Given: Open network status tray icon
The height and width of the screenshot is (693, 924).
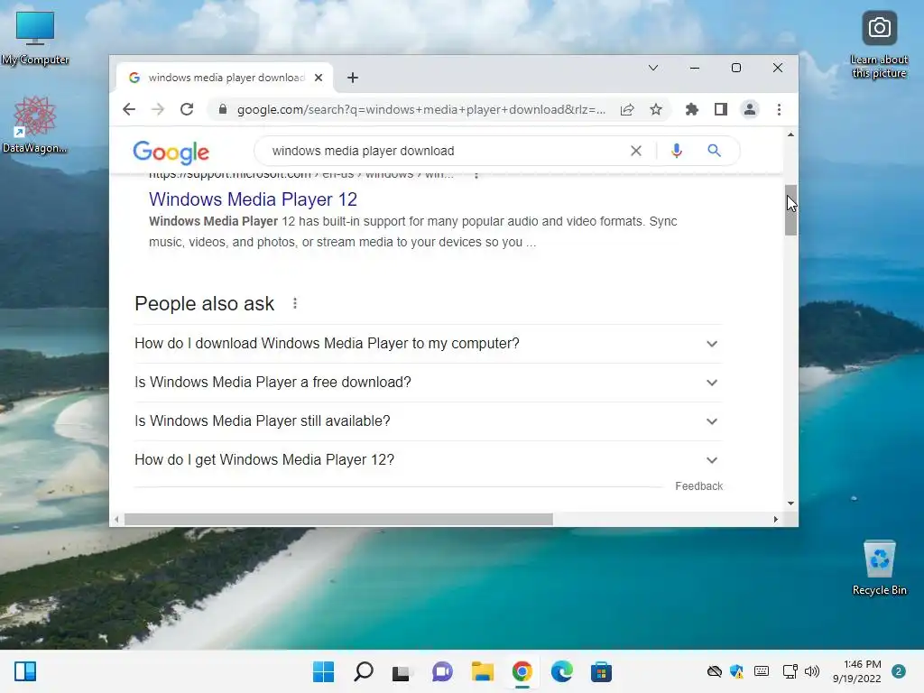Looking at the screenshot, I should (790, 671).
